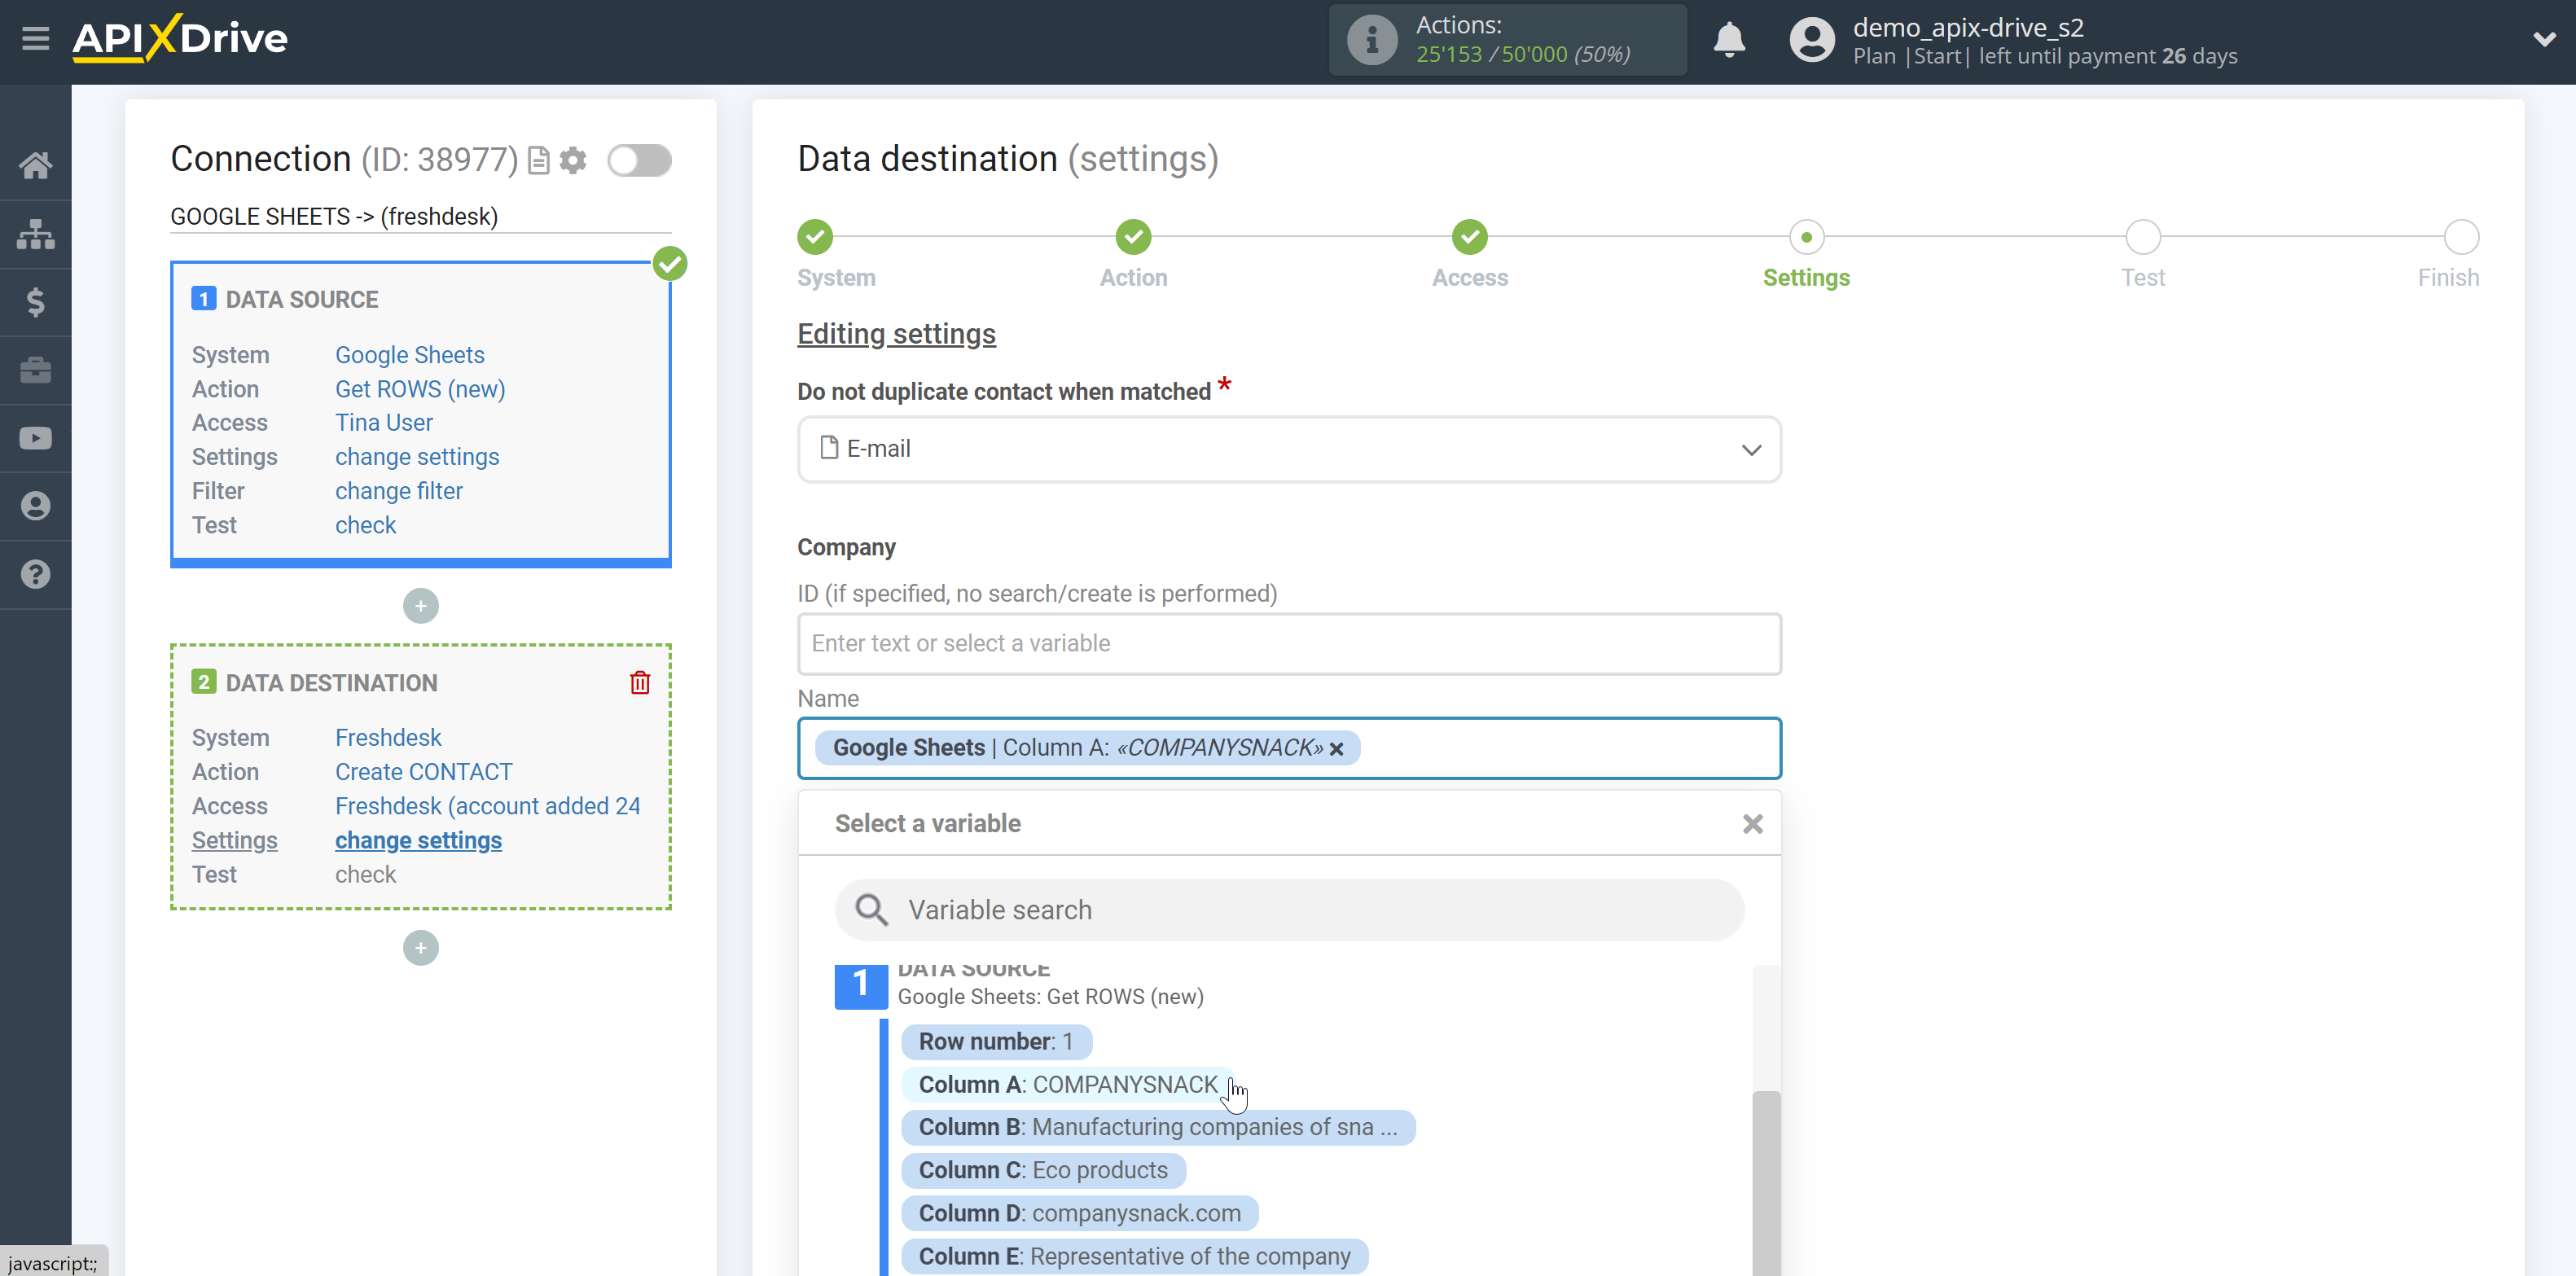Click the variable search magnifier icon
This screenshot has width=2576, height=1276.
(871, 910)
